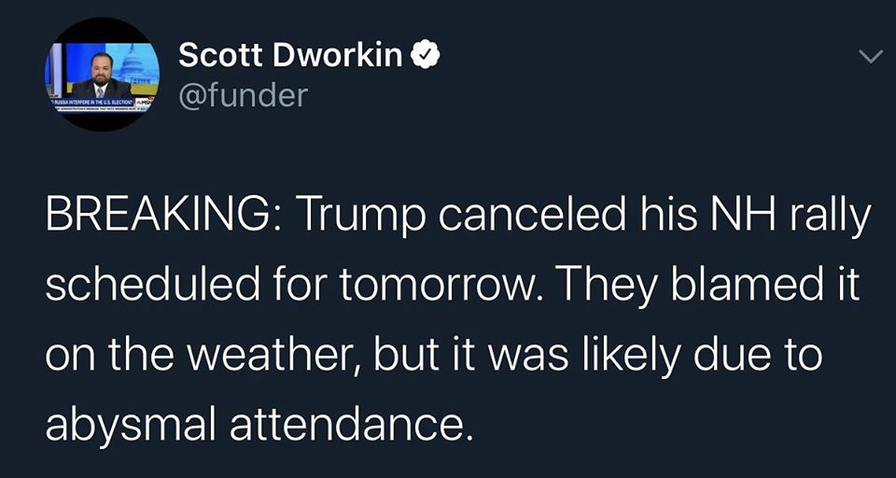Click the word scheduled in the tweet
The image size is (896, 478).
click(x=152, y=283)
